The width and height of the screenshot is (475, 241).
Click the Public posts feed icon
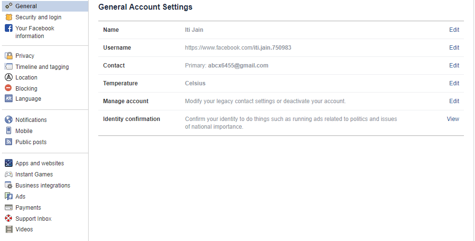point(9,142)
